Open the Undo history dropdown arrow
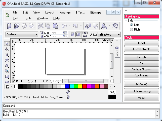 (x=69, y=26)
